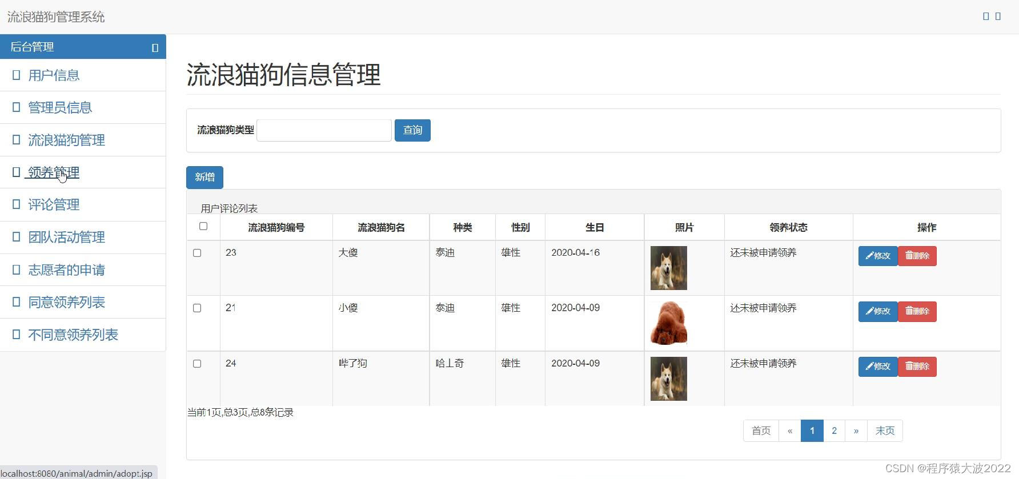Screen dimensions: 1019x479
Task: Click the last top-right header icon
Action: [x=998, y=17]
